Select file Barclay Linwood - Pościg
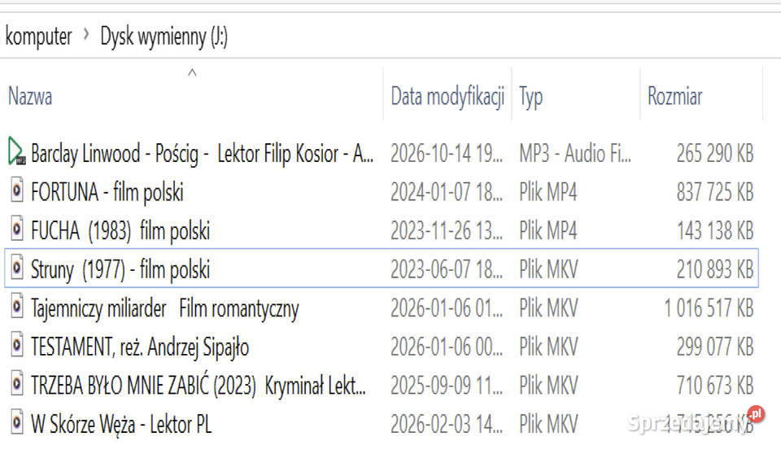Image resolution: width=781 pixels, height=450 pixels. [202, 154]
